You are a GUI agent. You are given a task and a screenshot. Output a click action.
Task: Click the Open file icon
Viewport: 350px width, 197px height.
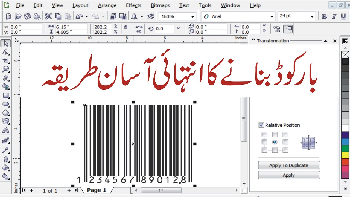pyautogui.click(x=18, y=17)
